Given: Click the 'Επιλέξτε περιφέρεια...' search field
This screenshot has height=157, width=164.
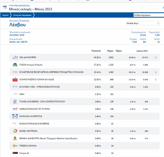Looking at the screenshot, I should 149,15.
